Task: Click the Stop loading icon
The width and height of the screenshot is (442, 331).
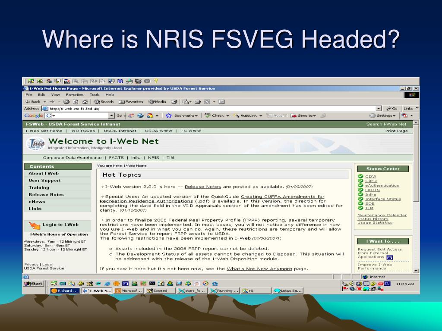Action: pyautogui.click(x=66, y=102)
